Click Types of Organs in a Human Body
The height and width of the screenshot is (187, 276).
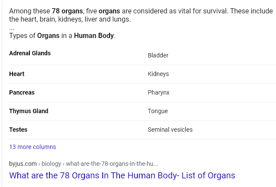(62, 35)
